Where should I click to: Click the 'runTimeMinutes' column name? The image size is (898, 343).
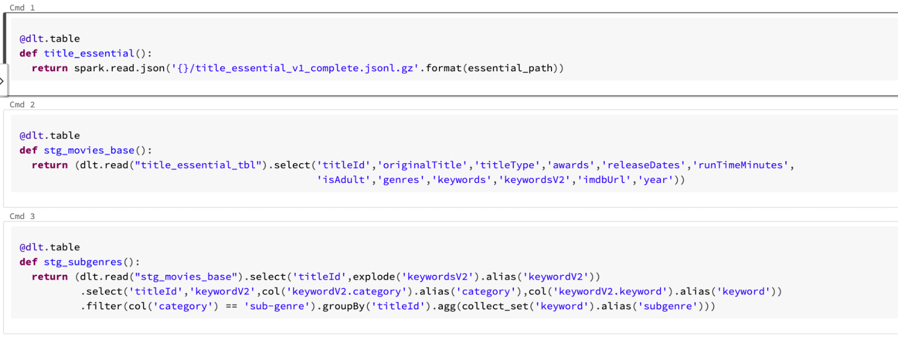coord(740,165)
